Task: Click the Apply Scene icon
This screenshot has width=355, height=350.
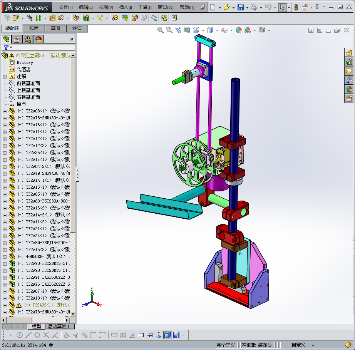Action: [248, 30]
